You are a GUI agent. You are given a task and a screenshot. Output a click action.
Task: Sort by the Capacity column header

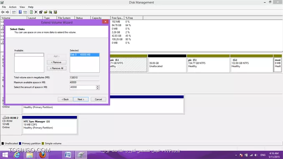coord(100,18)
